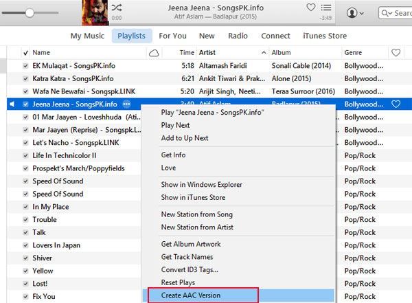This screenshot has height=303, width=412.
Task: Open the more options dots on Jeena Jeena
Action: tap(126, 104)
